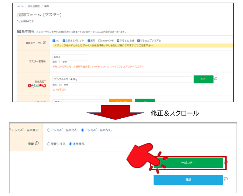Click the blue 確認 button
The width and height of the screenshot is (243, 196).
[188, 180]
